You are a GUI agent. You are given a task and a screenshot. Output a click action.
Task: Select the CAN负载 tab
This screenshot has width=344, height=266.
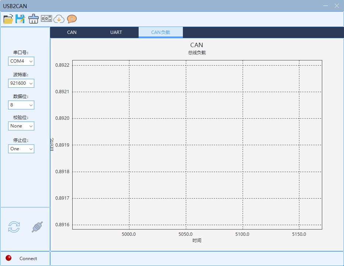coord(161,32)
